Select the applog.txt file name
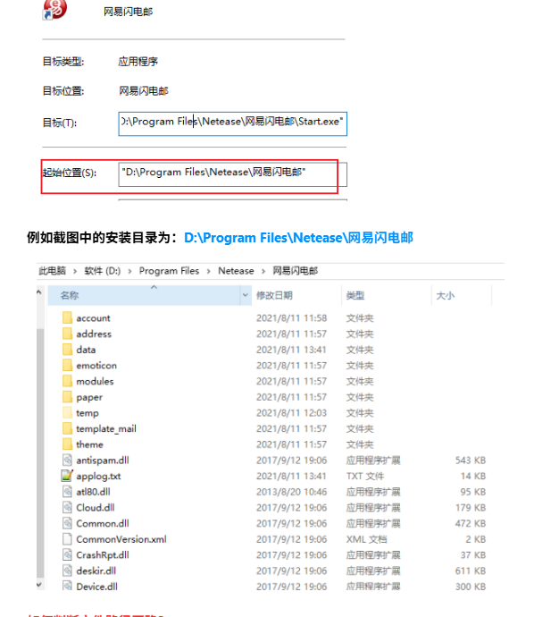The image size is (534, 617). [x=98, y=476]
